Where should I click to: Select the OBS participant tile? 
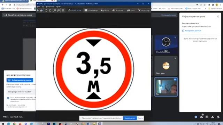coord(166,45)
